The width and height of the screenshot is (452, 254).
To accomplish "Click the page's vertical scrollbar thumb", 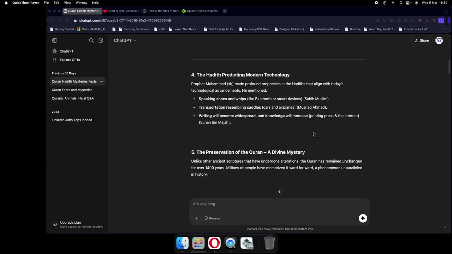I will (450, 67).
